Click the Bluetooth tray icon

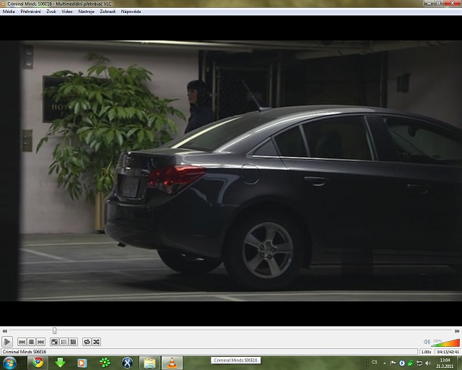[402, 363]
